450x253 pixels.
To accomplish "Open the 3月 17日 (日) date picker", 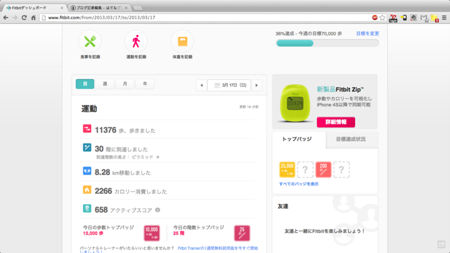I will coord(229,85).
